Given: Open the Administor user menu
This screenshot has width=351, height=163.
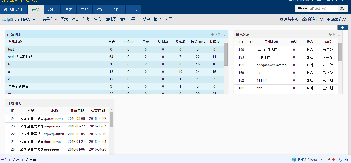Looking at the screenshot, I should 301,1.
